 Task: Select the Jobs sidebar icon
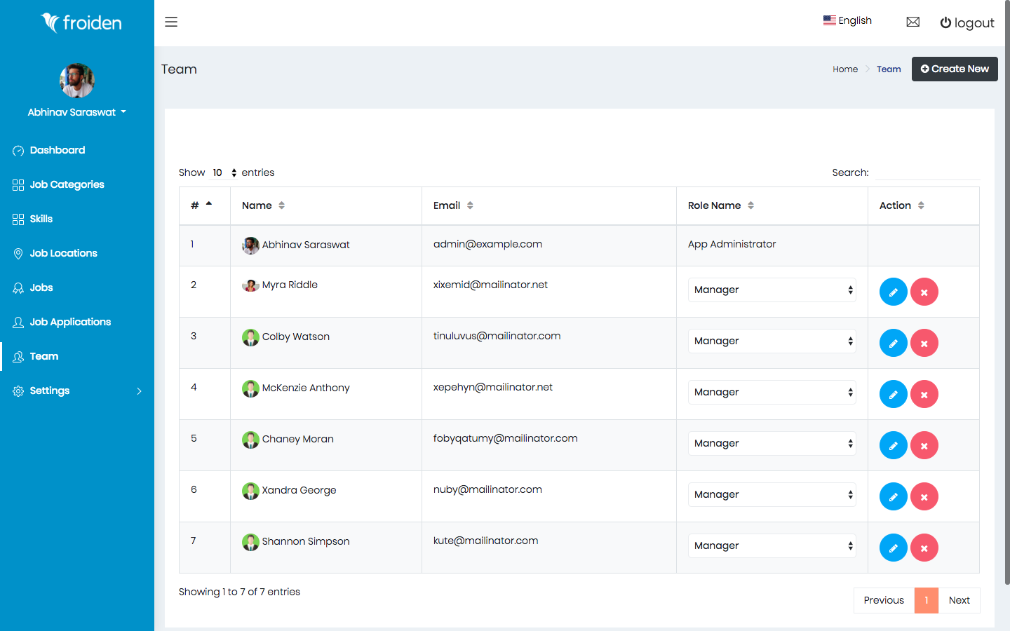coord(18,287)
